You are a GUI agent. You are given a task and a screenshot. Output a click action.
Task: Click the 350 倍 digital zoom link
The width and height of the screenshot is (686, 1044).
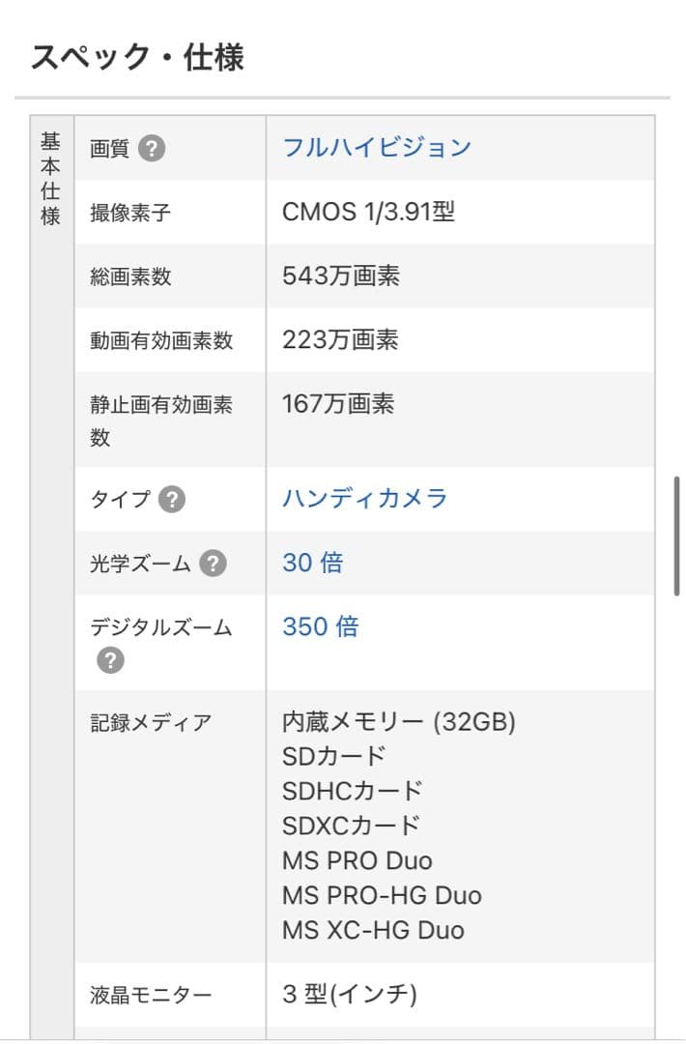[x=319, y=627]
